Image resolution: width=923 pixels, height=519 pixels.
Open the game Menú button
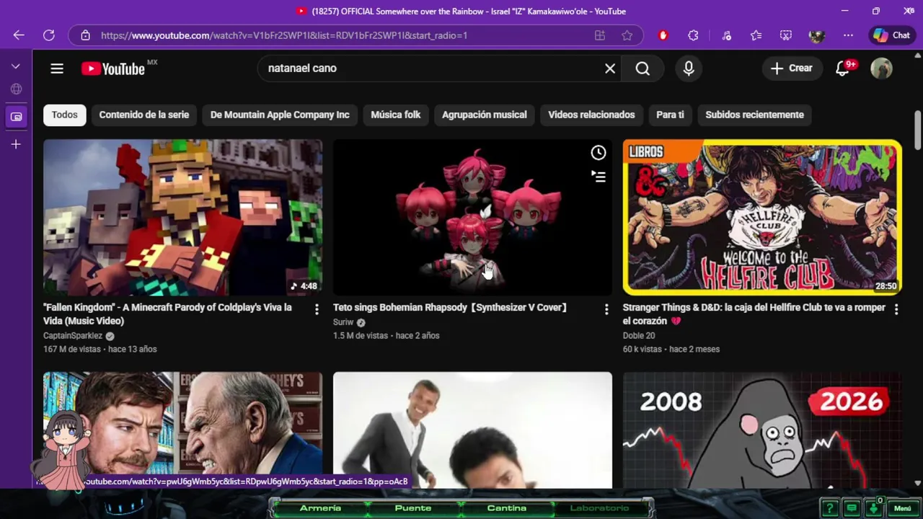pyautogui.click(x=903, y=508)
